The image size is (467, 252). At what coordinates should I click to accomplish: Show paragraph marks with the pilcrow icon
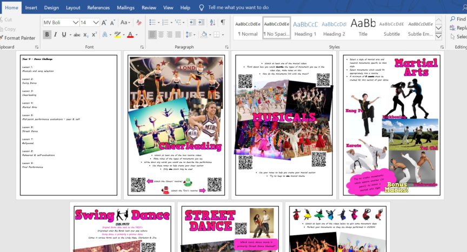tap(222, 23)
